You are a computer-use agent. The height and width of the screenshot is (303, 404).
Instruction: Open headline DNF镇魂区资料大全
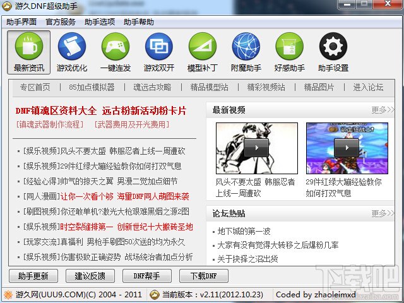[56, 111]
